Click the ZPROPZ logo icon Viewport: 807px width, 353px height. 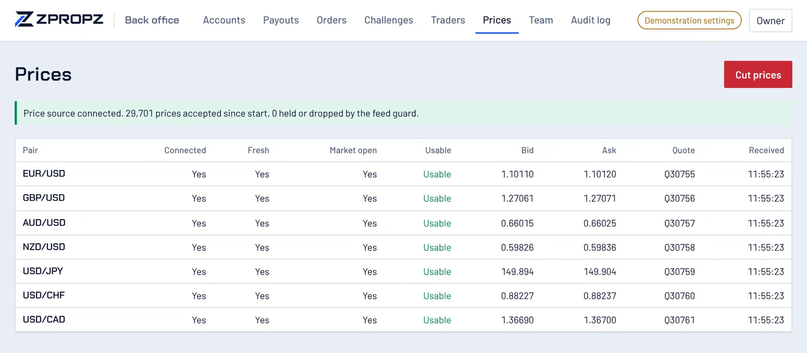point(24,19)
